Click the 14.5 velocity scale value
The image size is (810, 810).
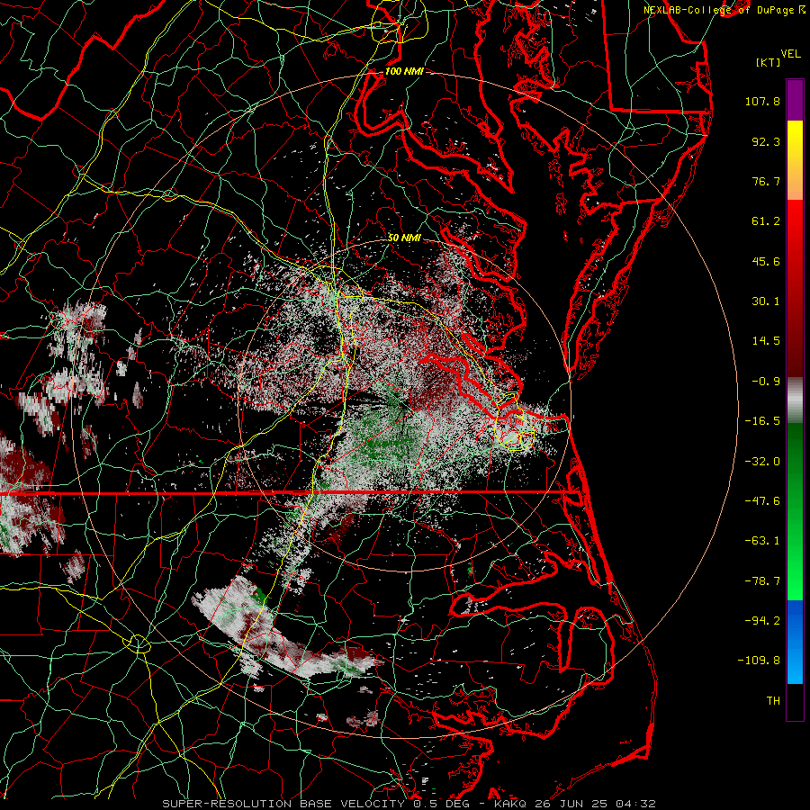[x=766, y=341]
